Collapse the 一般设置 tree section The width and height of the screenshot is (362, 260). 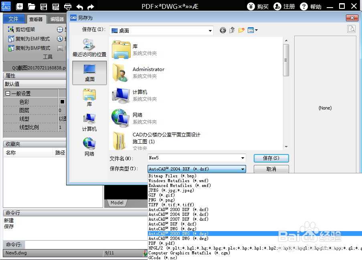click(8, 93)
